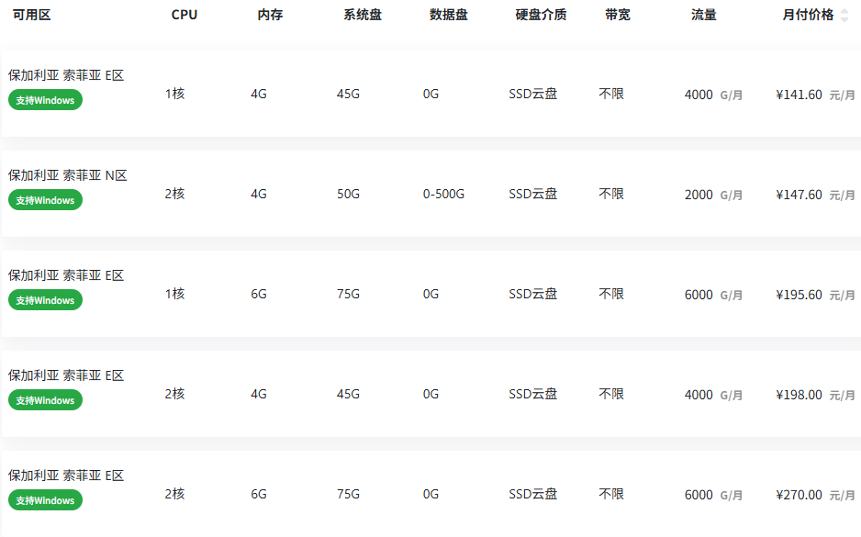This screenshot has height=537, width=861.
Task: Click the 支持Windows badge under 索菲亚 N区
Action: [45, 200]
